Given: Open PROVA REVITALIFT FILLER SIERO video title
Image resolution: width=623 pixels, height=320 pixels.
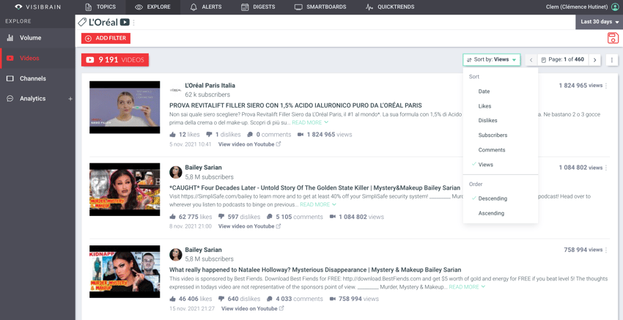Looking at the screenshot, I should [295, 105].
